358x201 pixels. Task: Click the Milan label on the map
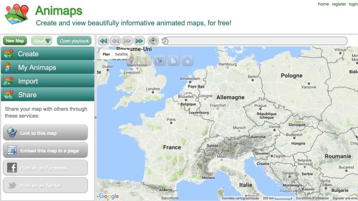[221, 157]
